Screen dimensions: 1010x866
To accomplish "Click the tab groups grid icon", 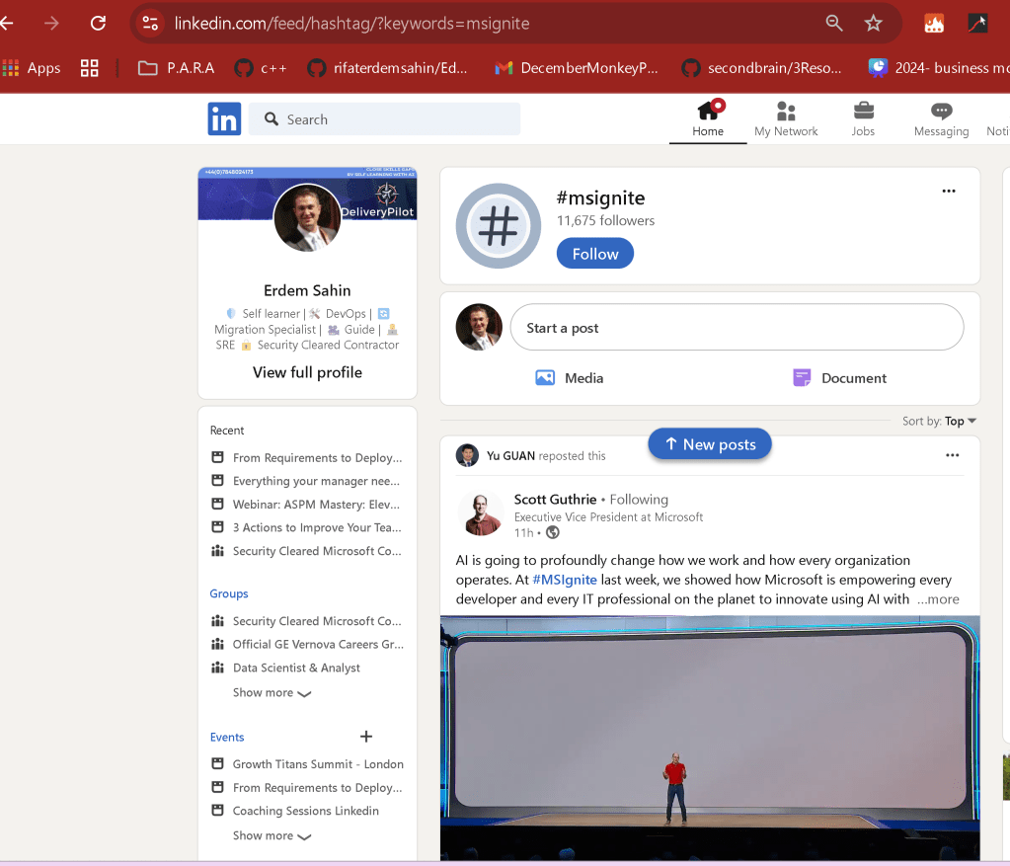I will 90,68.
